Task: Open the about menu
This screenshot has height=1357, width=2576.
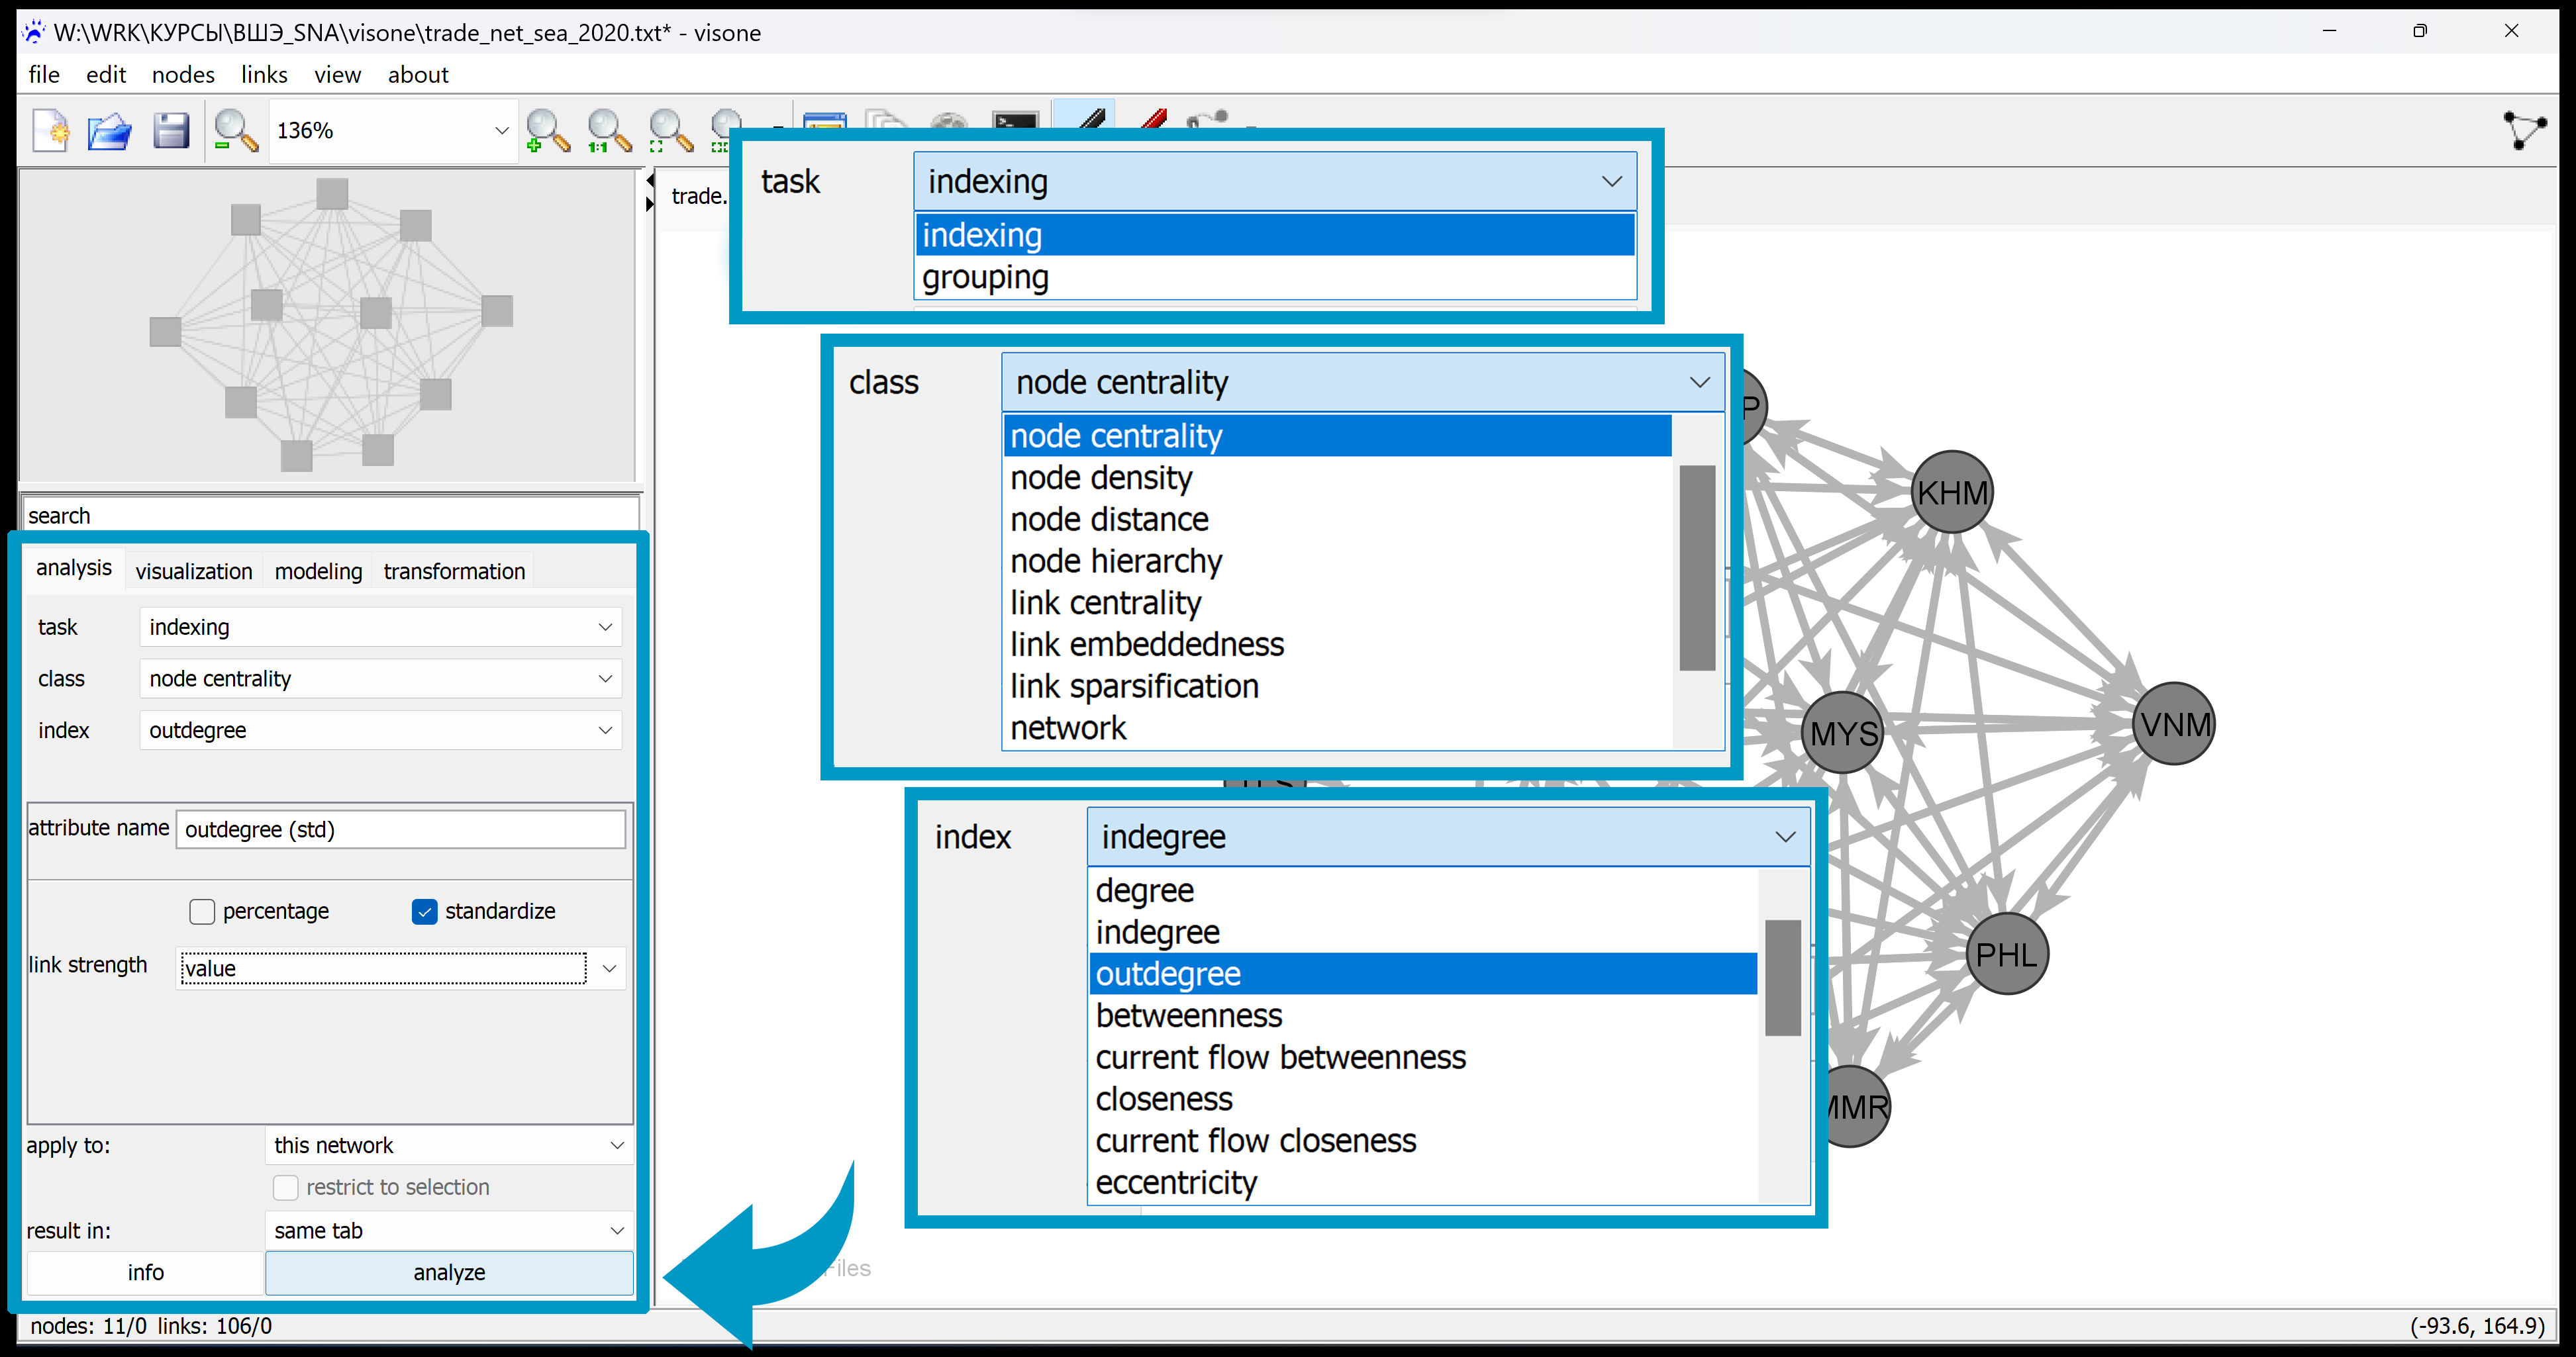Action: click(418, 75)
